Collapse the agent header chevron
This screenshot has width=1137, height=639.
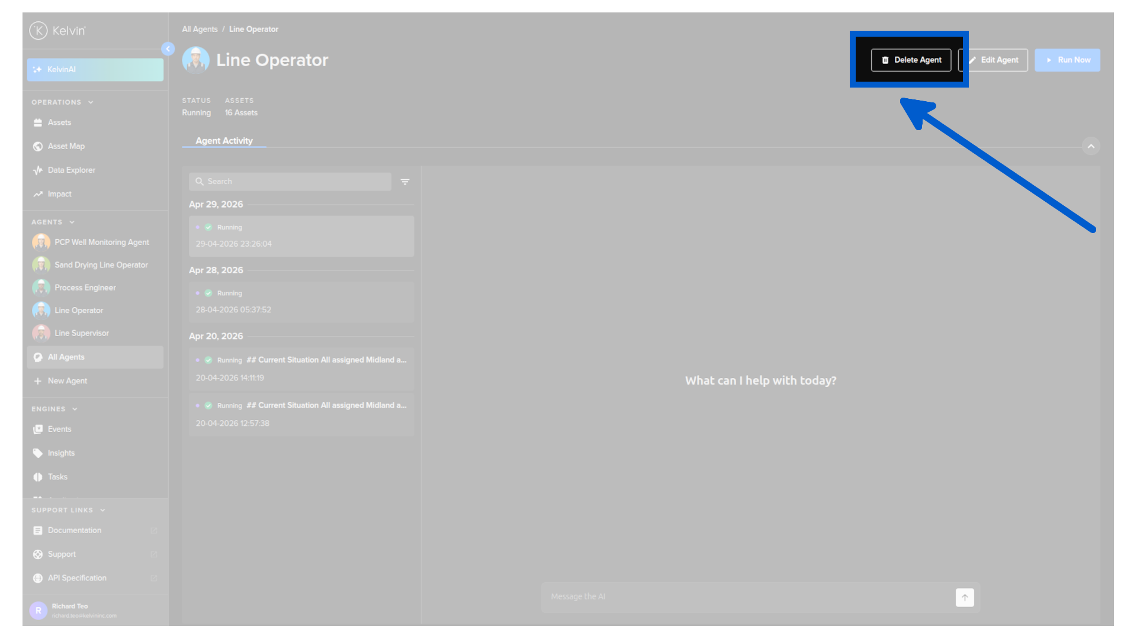(x=1091, y=146)
